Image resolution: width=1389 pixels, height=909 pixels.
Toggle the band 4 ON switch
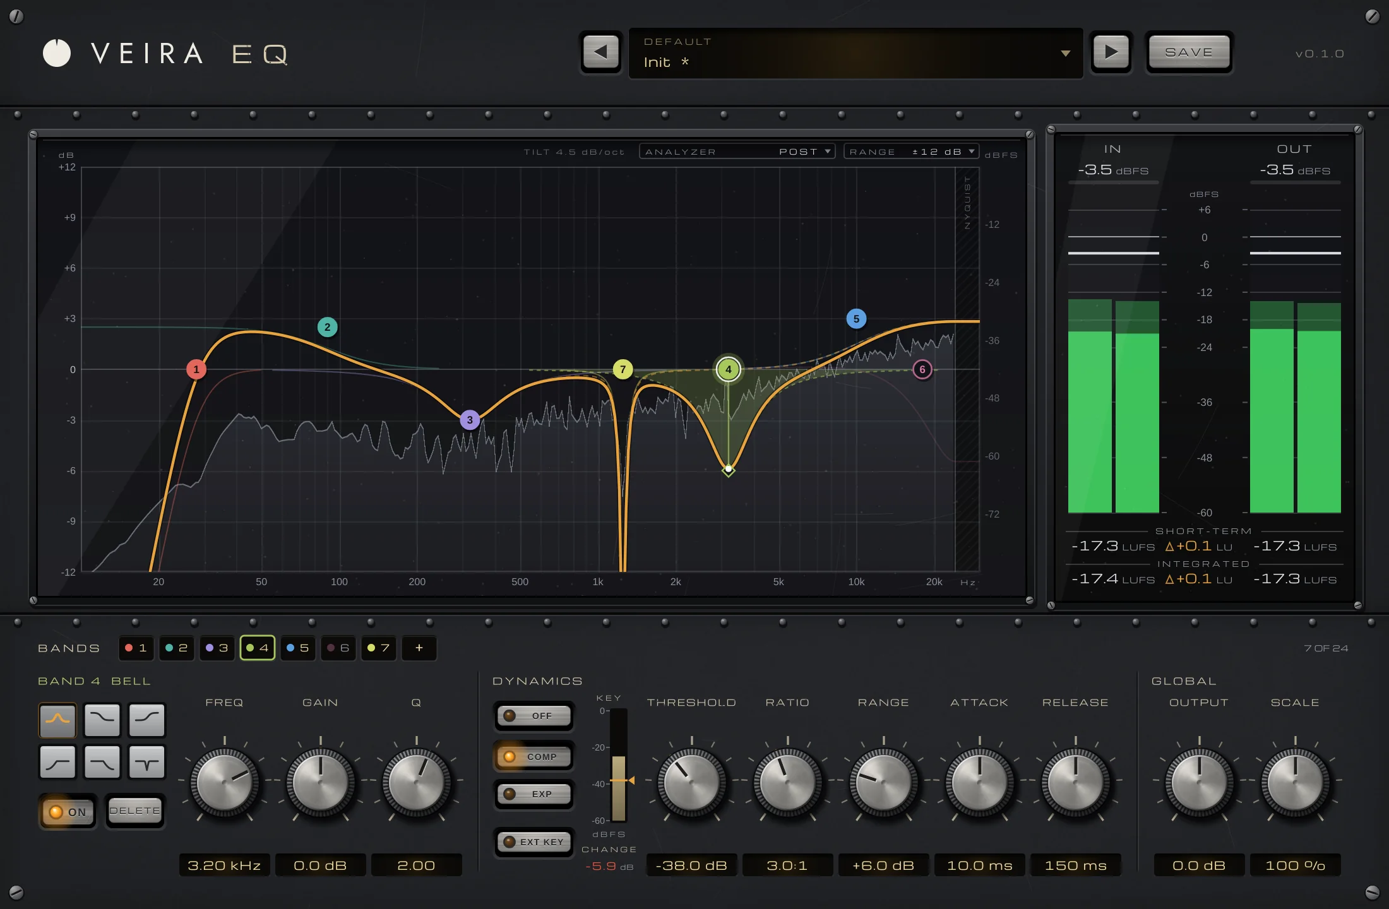tap(68, 812)
